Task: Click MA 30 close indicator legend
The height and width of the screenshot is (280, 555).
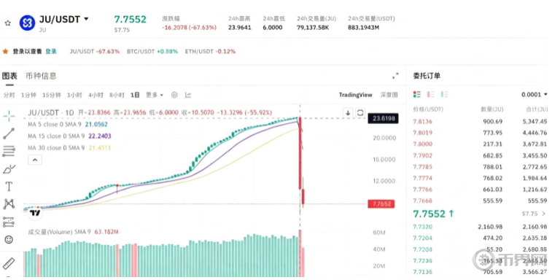Action: [x=69, y=148]
